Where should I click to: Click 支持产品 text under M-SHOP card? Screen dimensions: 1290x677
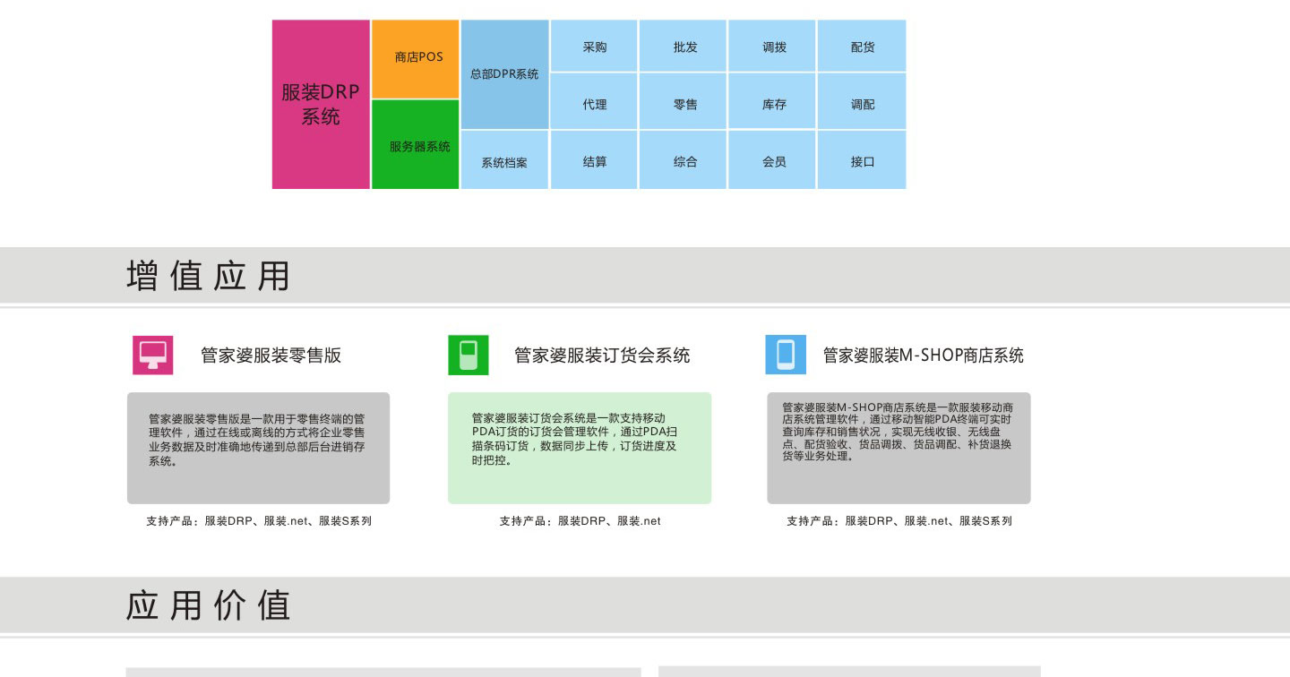coord(899,520)
